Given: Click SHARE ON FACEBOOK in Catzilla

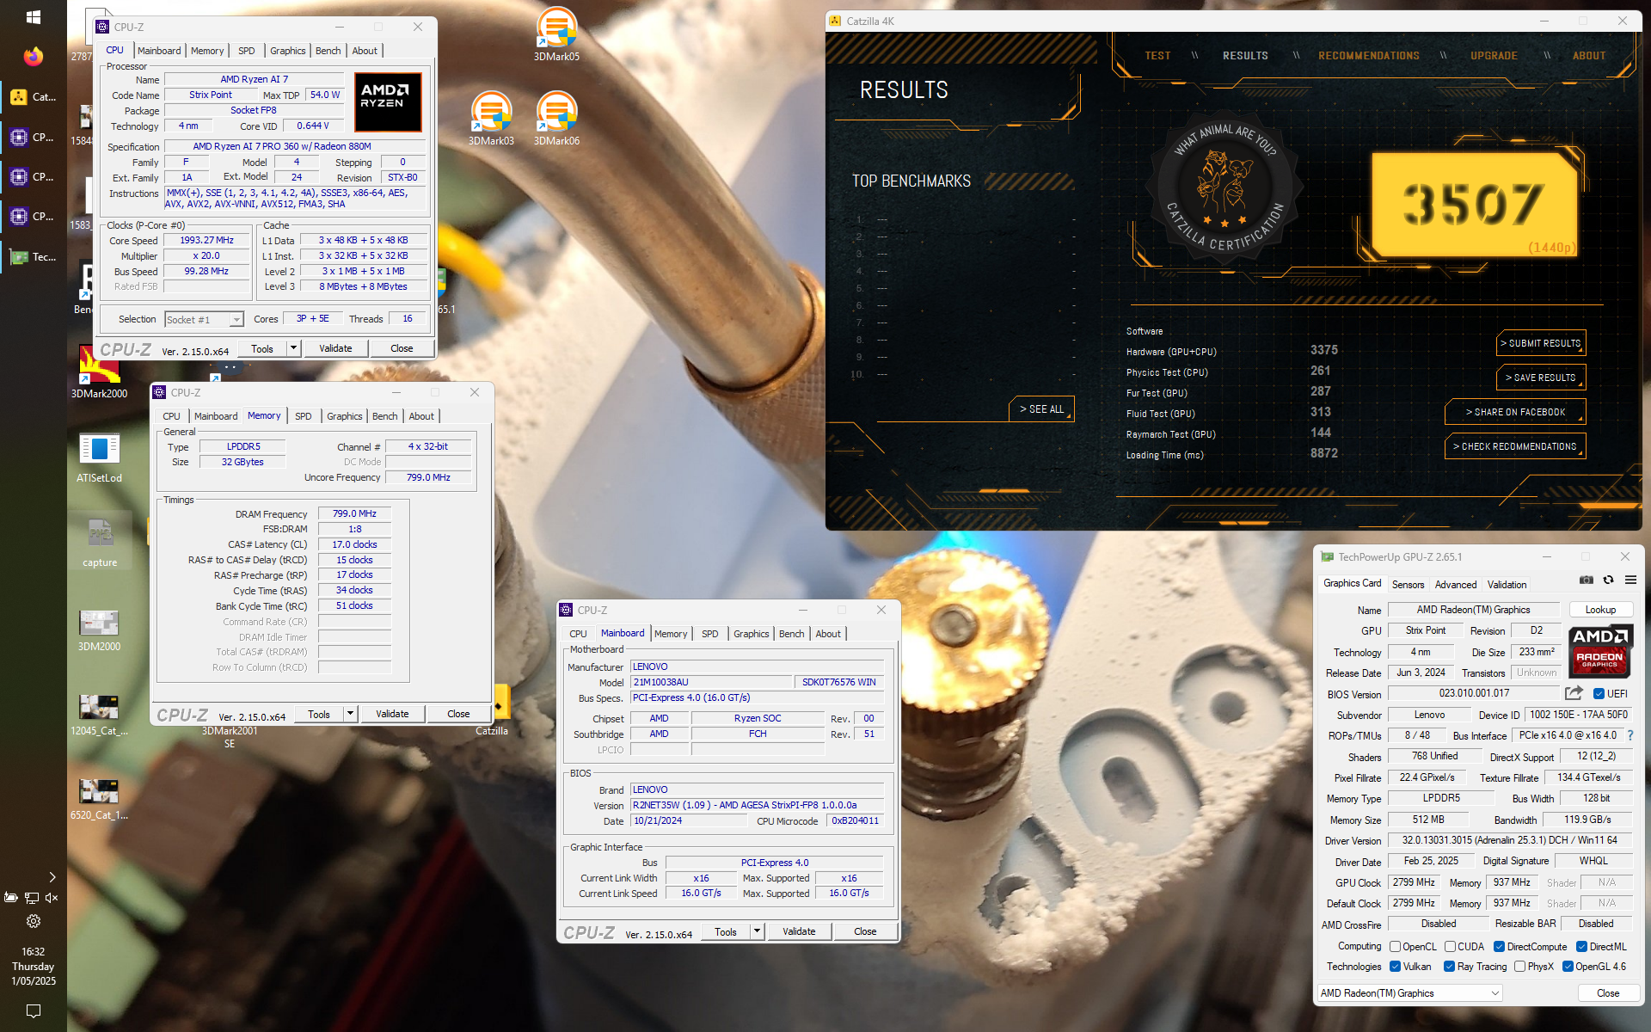Looking at the screenshot, I should coord(1515,412).
